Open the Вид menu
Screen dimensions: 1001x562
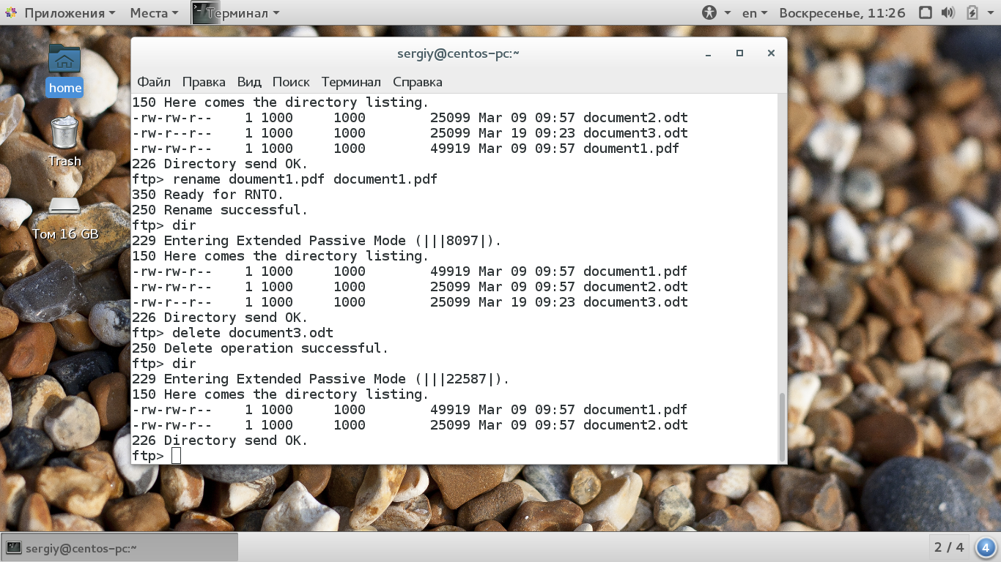(249, 82)
